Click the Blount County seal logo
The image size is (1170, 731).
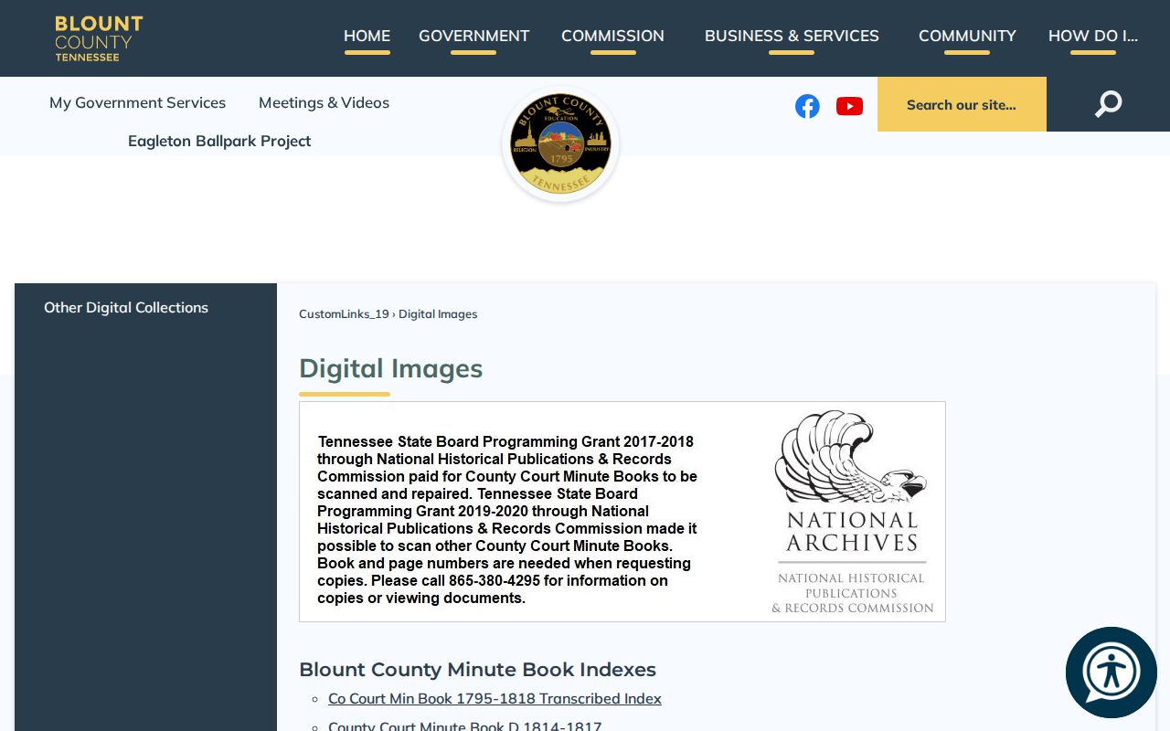coord(560,144)
